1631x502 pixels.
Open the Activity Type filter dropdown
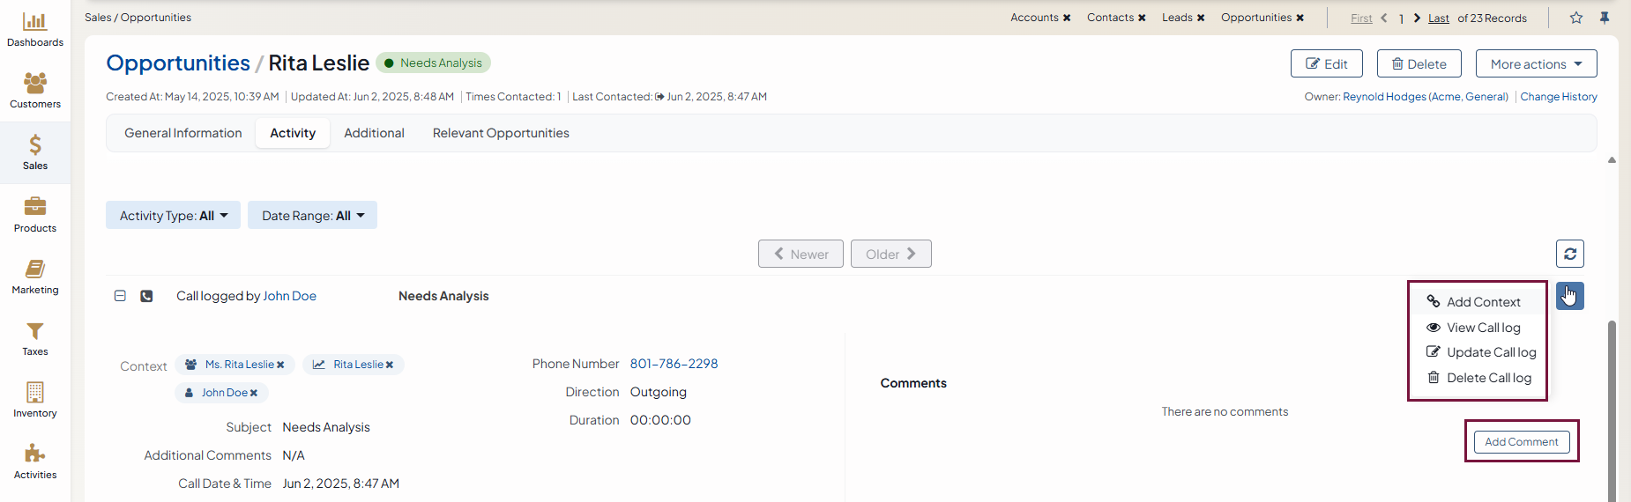[x=173, y=216]
